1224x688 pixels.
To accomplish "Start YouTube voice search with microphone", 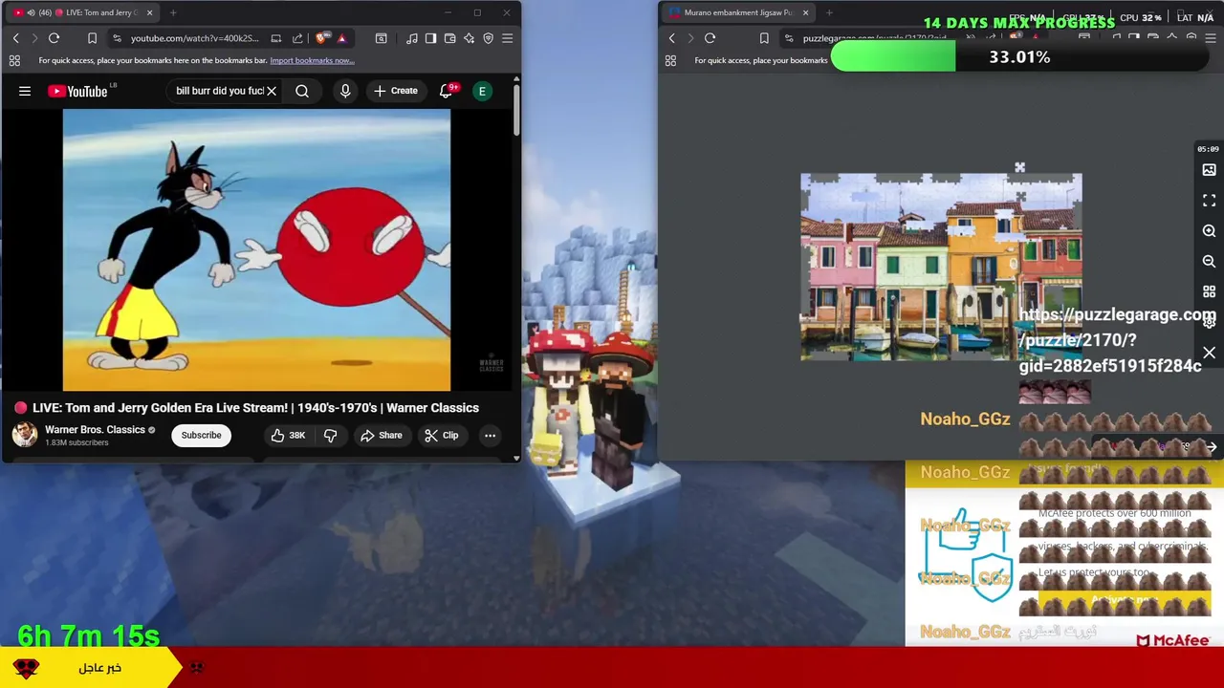I will click(x=345, y=91).
